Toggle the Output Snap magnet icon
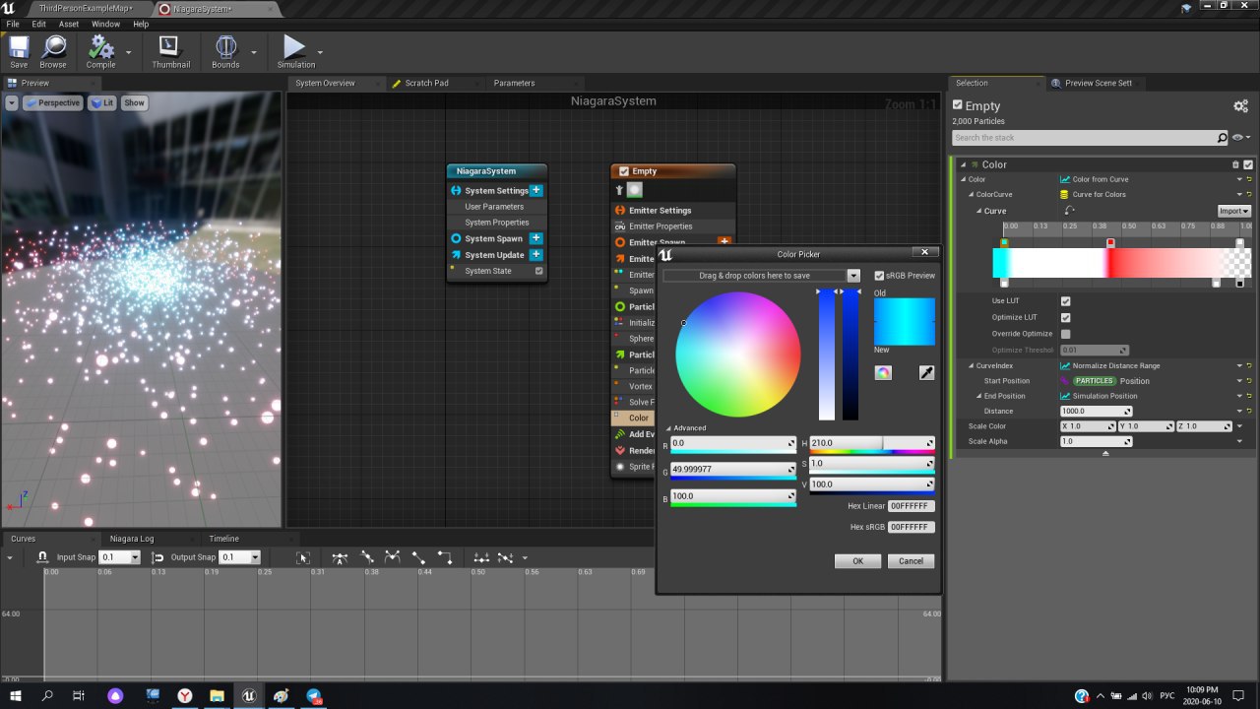 tap(157, 557)
